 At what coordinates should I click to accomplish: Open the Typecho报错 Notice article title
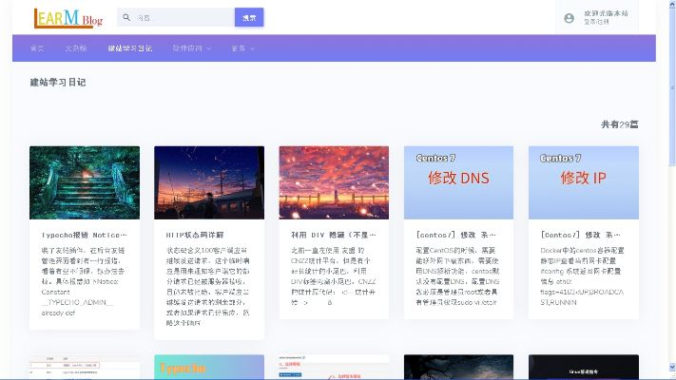click(x=84, y=234)
